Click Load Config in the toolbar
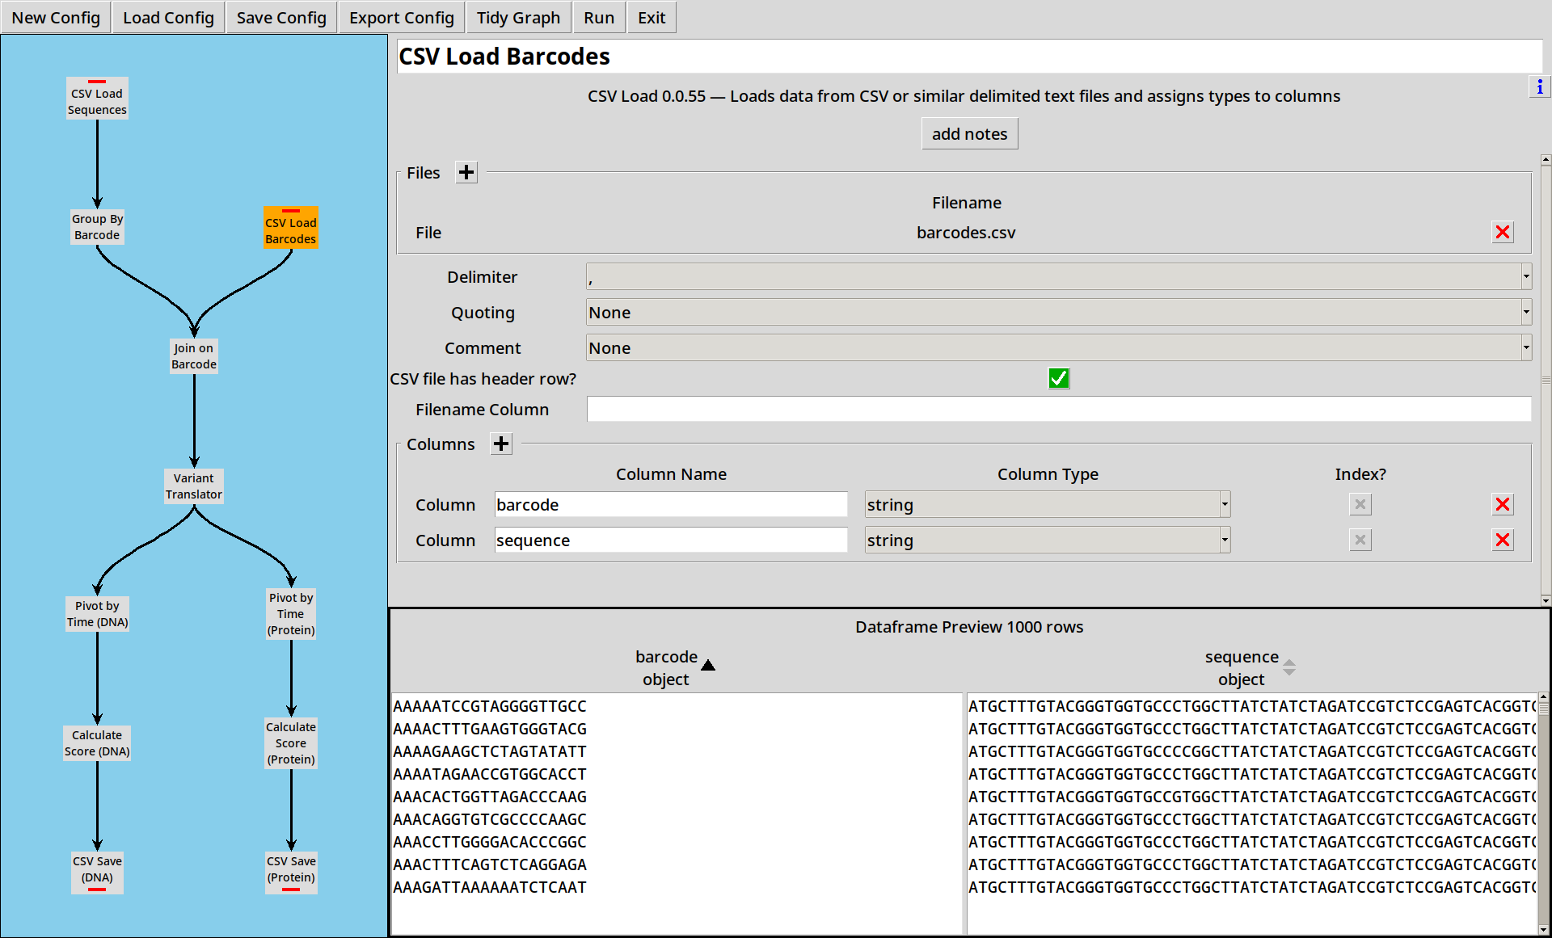The image size is (1552, 938). (168, 18)
